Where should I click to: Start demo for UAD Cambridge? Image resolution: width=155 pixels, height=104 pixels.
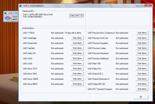pos(77,38)
